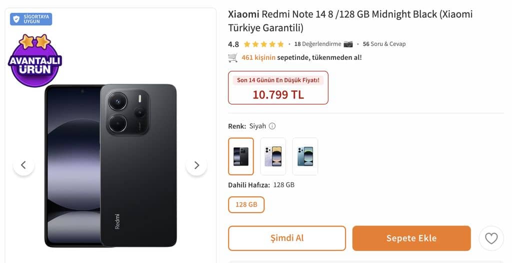
Task: Click the Sigortaya Uygun shield badge
Action: (31, 19)
